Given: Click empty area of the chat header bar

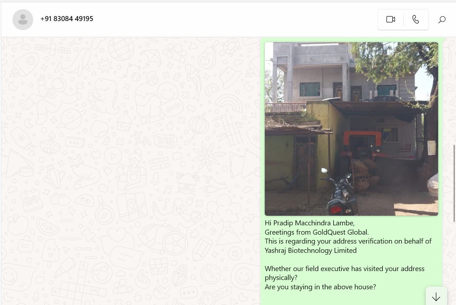Looking at the screenshot, I should 232,19.
